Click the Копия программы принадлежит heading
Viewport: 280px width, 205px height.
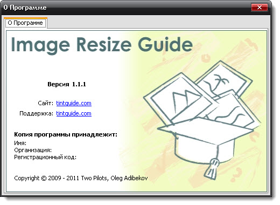tap(66, 134)
